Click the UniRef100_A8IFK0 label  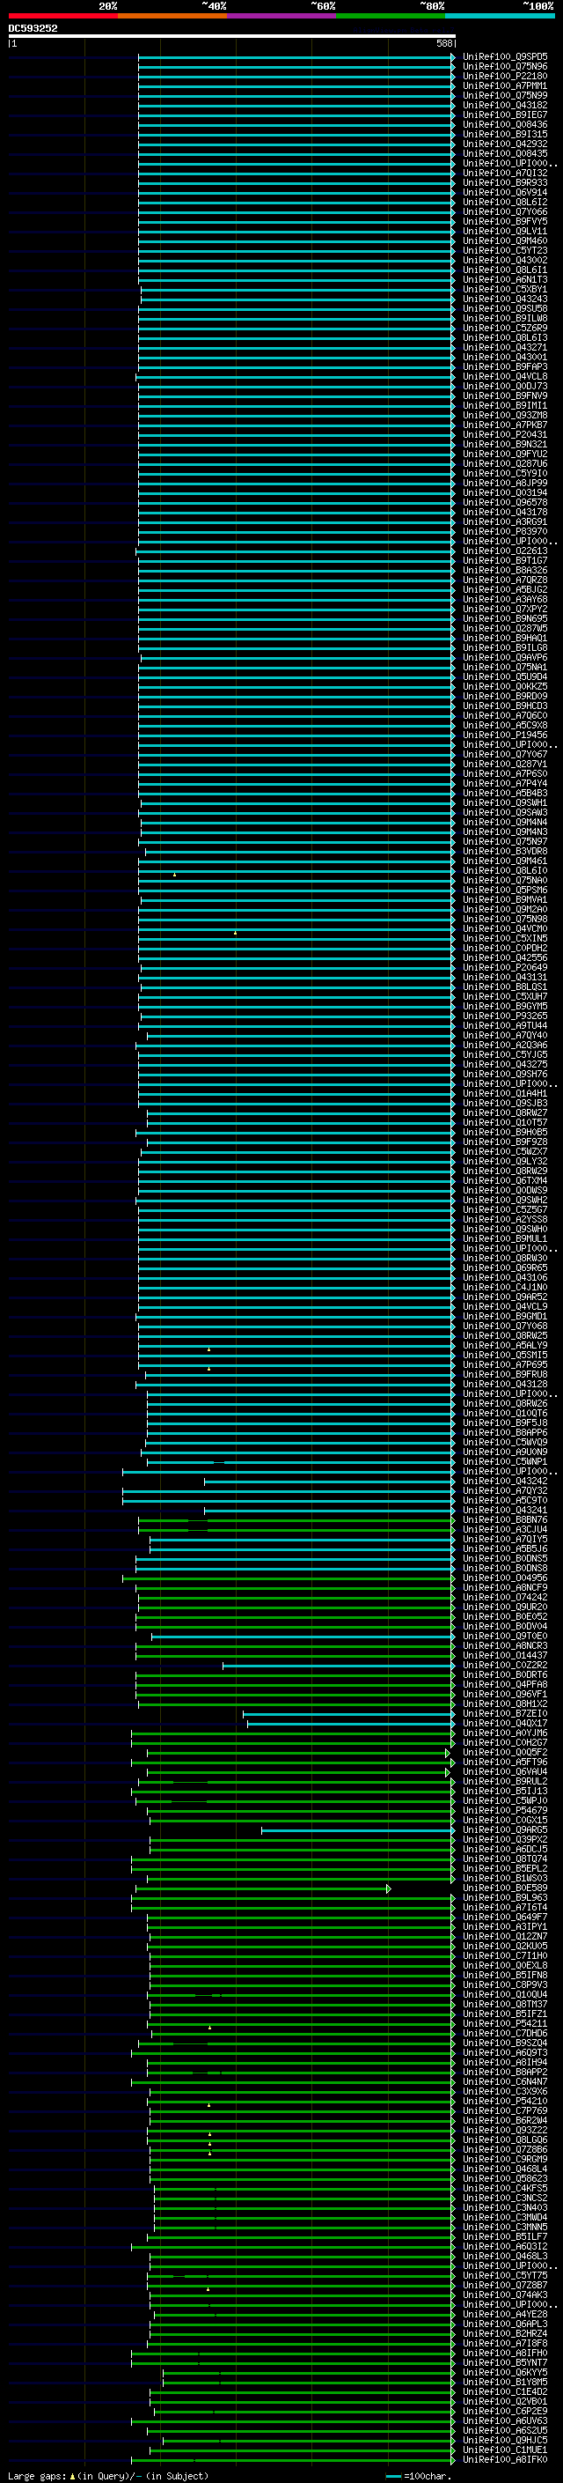coord(505,2461)
